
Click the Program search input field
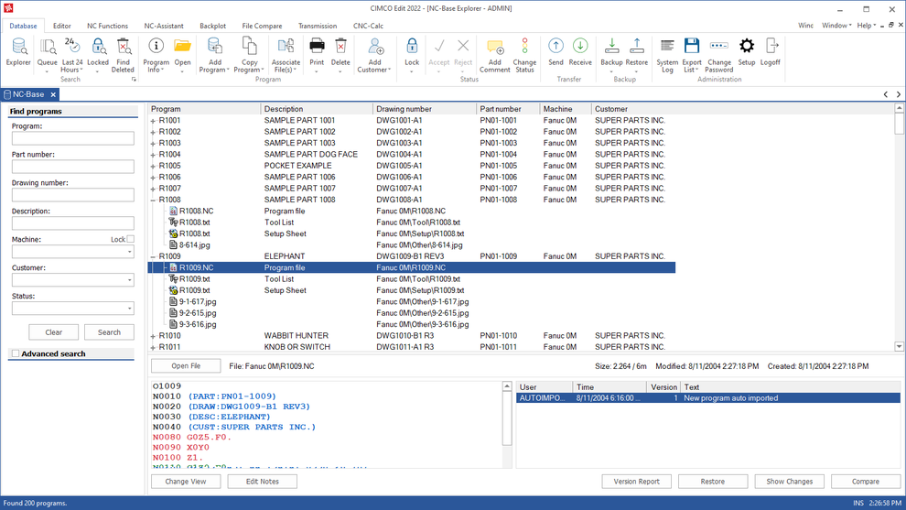click(73, 138)
